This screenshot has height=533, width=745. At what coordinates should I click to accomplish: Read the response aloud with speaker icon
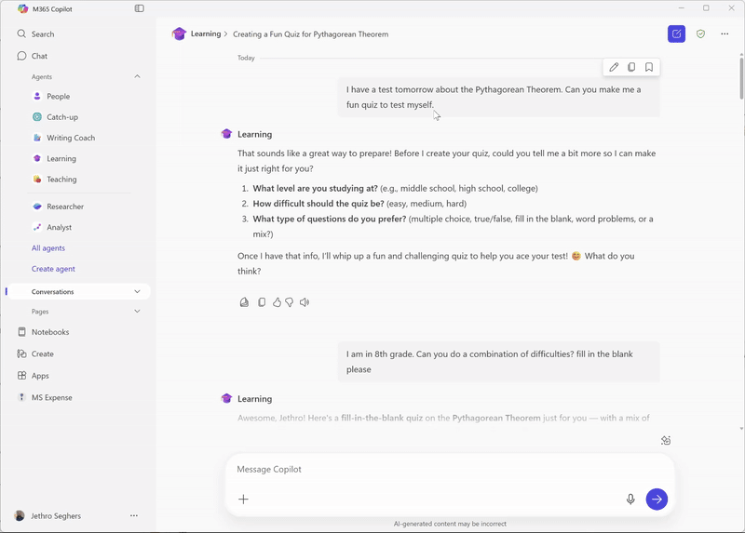[x=305, y=302]
